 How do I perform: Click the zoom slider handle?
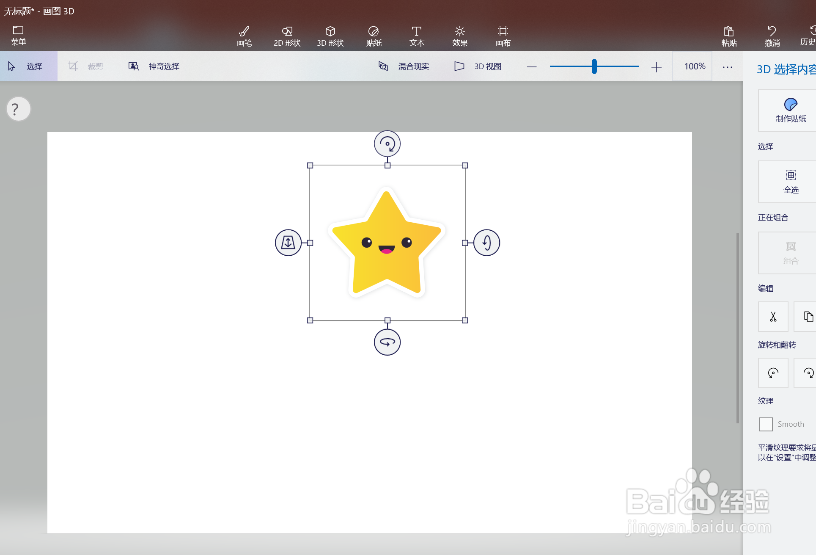click(594, 66)
